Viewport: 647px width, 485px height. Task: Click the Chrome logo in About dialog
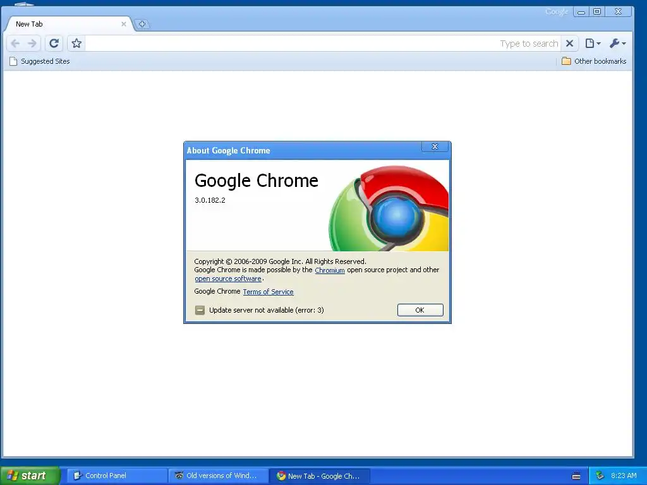point(389,208)
